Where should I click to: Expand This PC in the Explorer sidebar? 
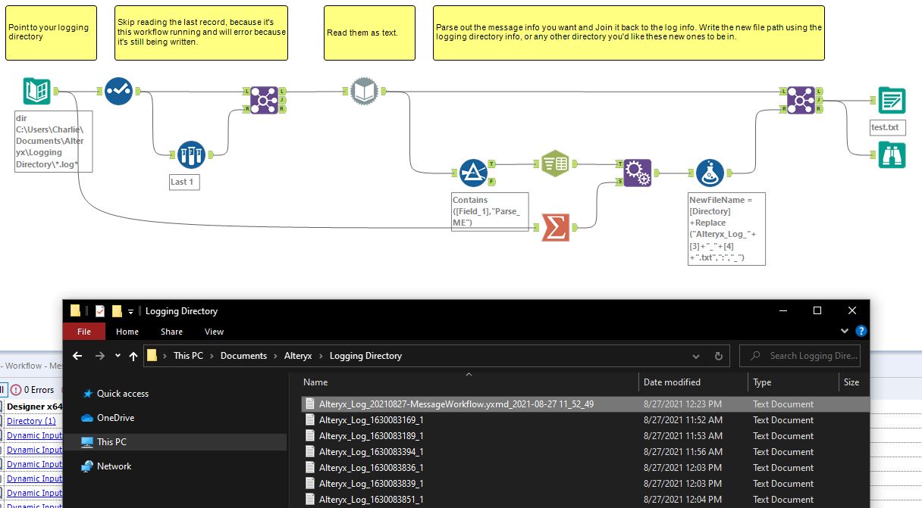pyautogui.click(x=111, y=442)
